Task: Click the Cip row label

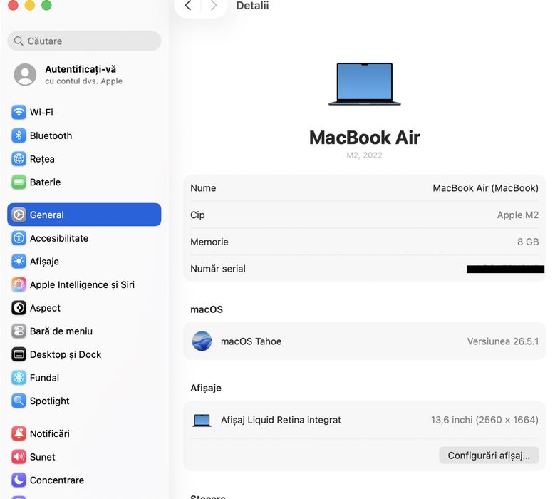Action: pyautogui.click(x=197, y=215)
